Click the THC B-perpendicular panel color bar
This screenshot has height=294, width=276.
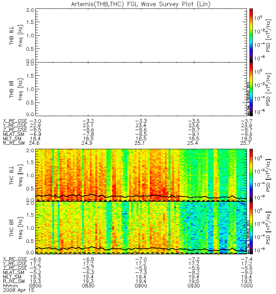click(x=251, y=175)
